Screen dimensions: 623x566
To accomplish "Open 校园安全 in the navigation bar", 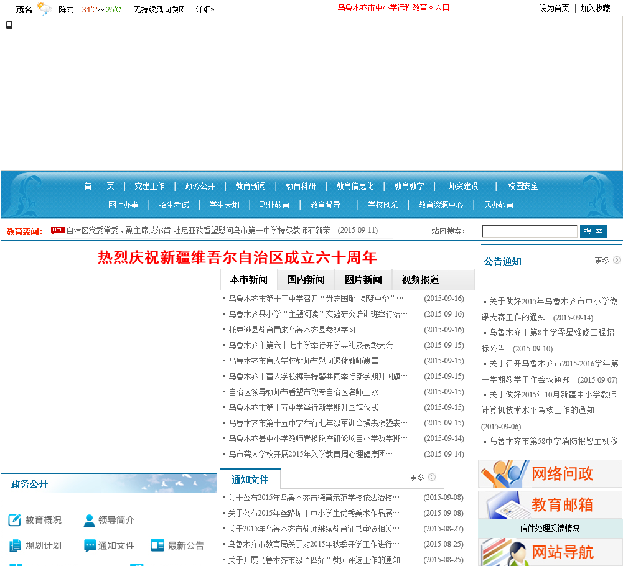I will click(x=523, y=186).
